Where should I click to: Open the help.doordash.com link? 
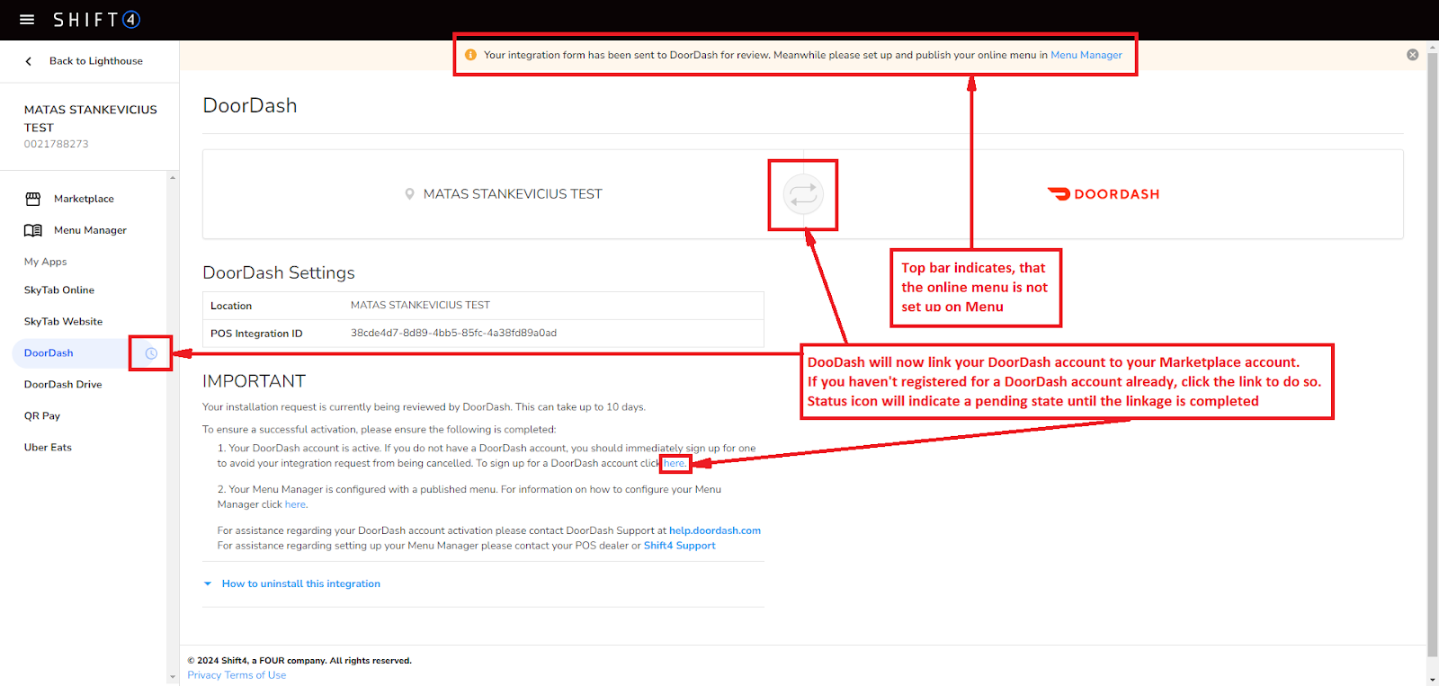pyautogui.click(x=715, y=531)
